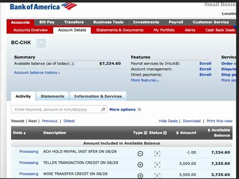The height and width of the screenshot is (179, 239).
Task: Enroll in Payroll services by Intuit
Action: click(x=205, y=64)
